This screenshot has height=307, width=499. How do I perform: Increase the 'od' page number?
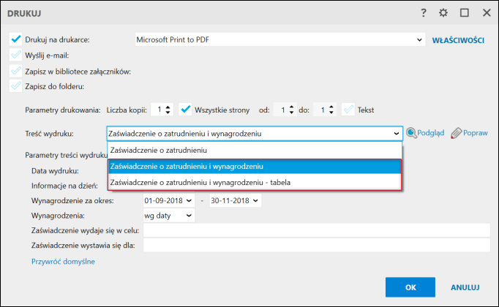(291, 107)
